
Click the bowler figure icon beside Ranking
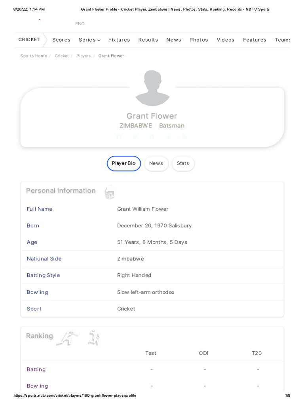[93, 337]
